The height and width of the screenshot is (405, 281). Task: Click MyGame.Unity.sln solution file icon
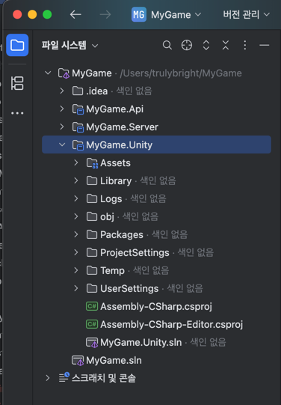pos(92,343)
